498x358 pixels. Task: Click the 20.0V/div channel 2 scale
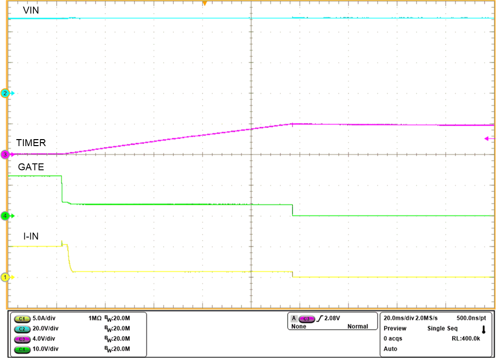[x=45, y=329]
